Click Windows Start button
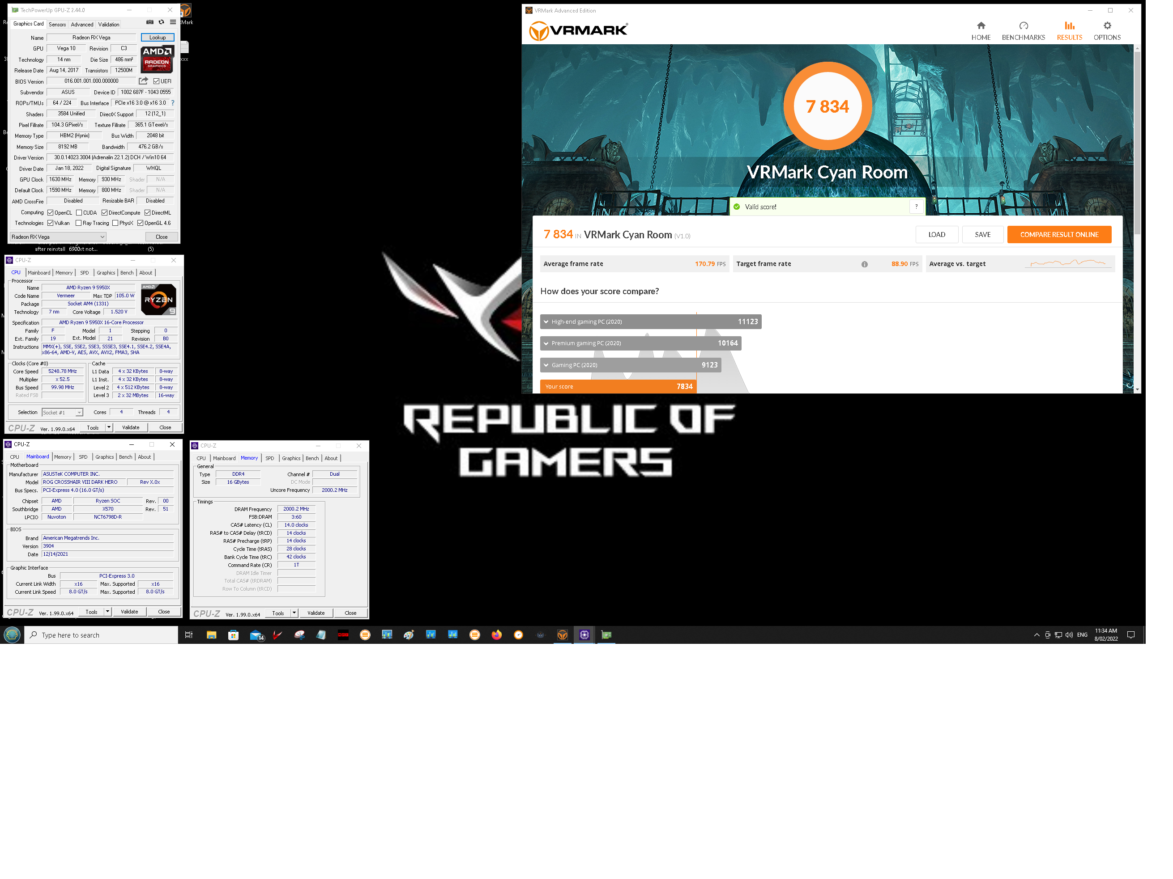The width and height of the screenshot is (1173, 879). [x=12, y=635]
